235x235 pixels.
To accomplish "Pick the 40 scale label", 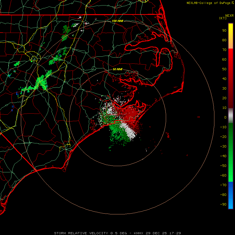I will [224, 79].
